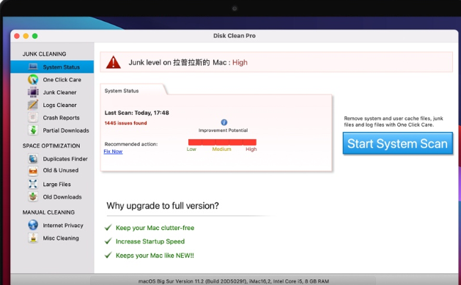The image size is (461, 285).
Task: Select Old & Unused label
Action: 61,171
